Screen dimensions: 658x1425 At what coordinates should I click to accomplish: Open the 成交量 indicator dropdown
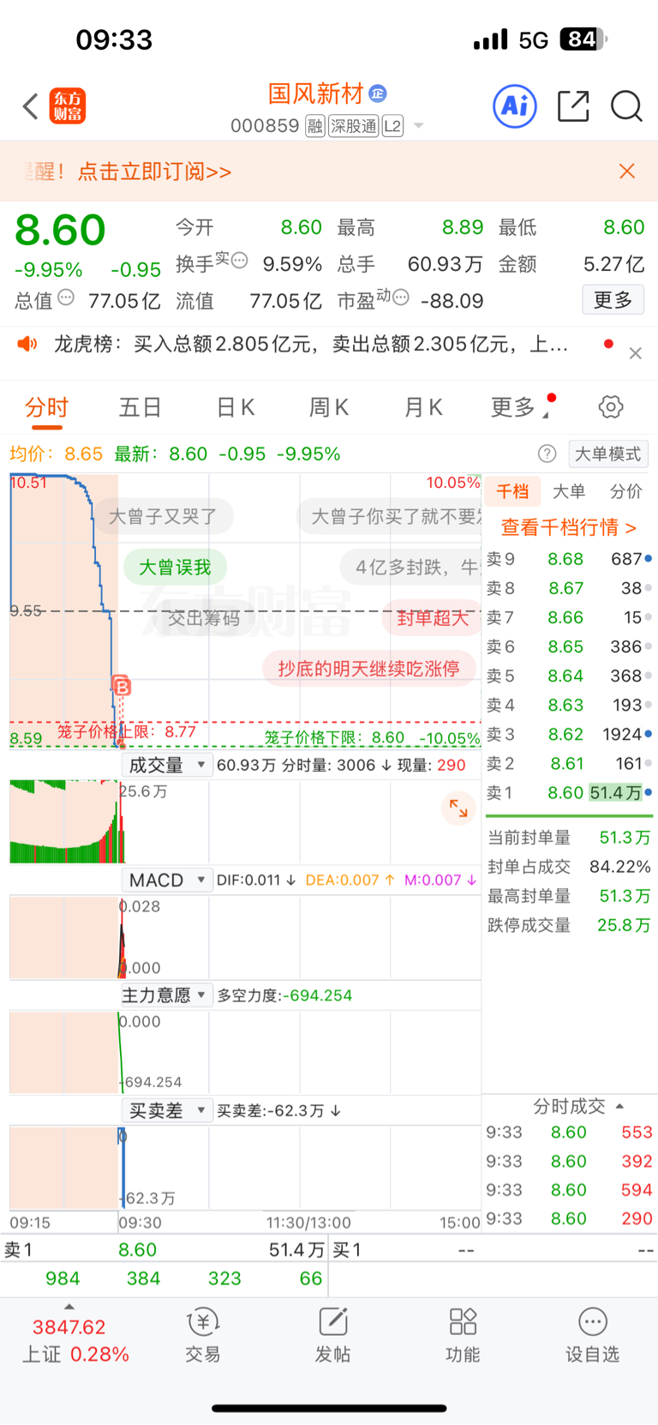(x=166, y=765)
